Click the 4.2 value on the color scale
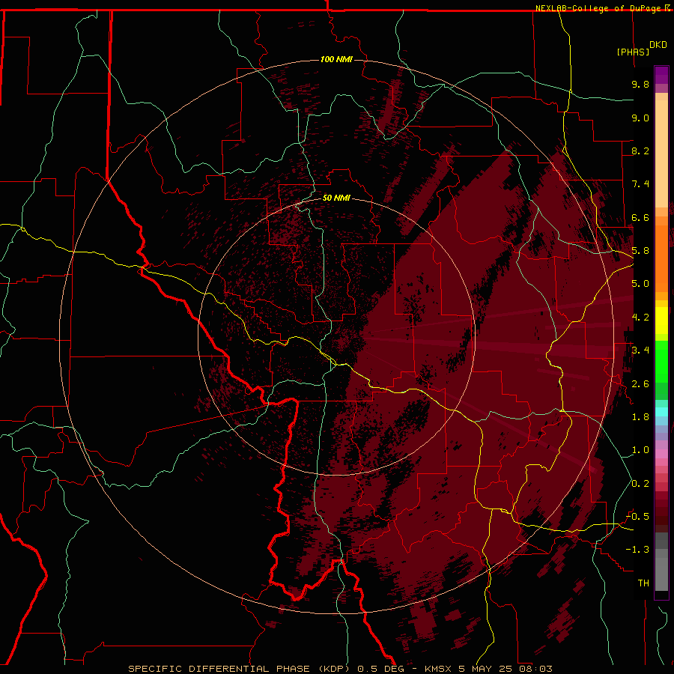 click(x=640, y=318)
